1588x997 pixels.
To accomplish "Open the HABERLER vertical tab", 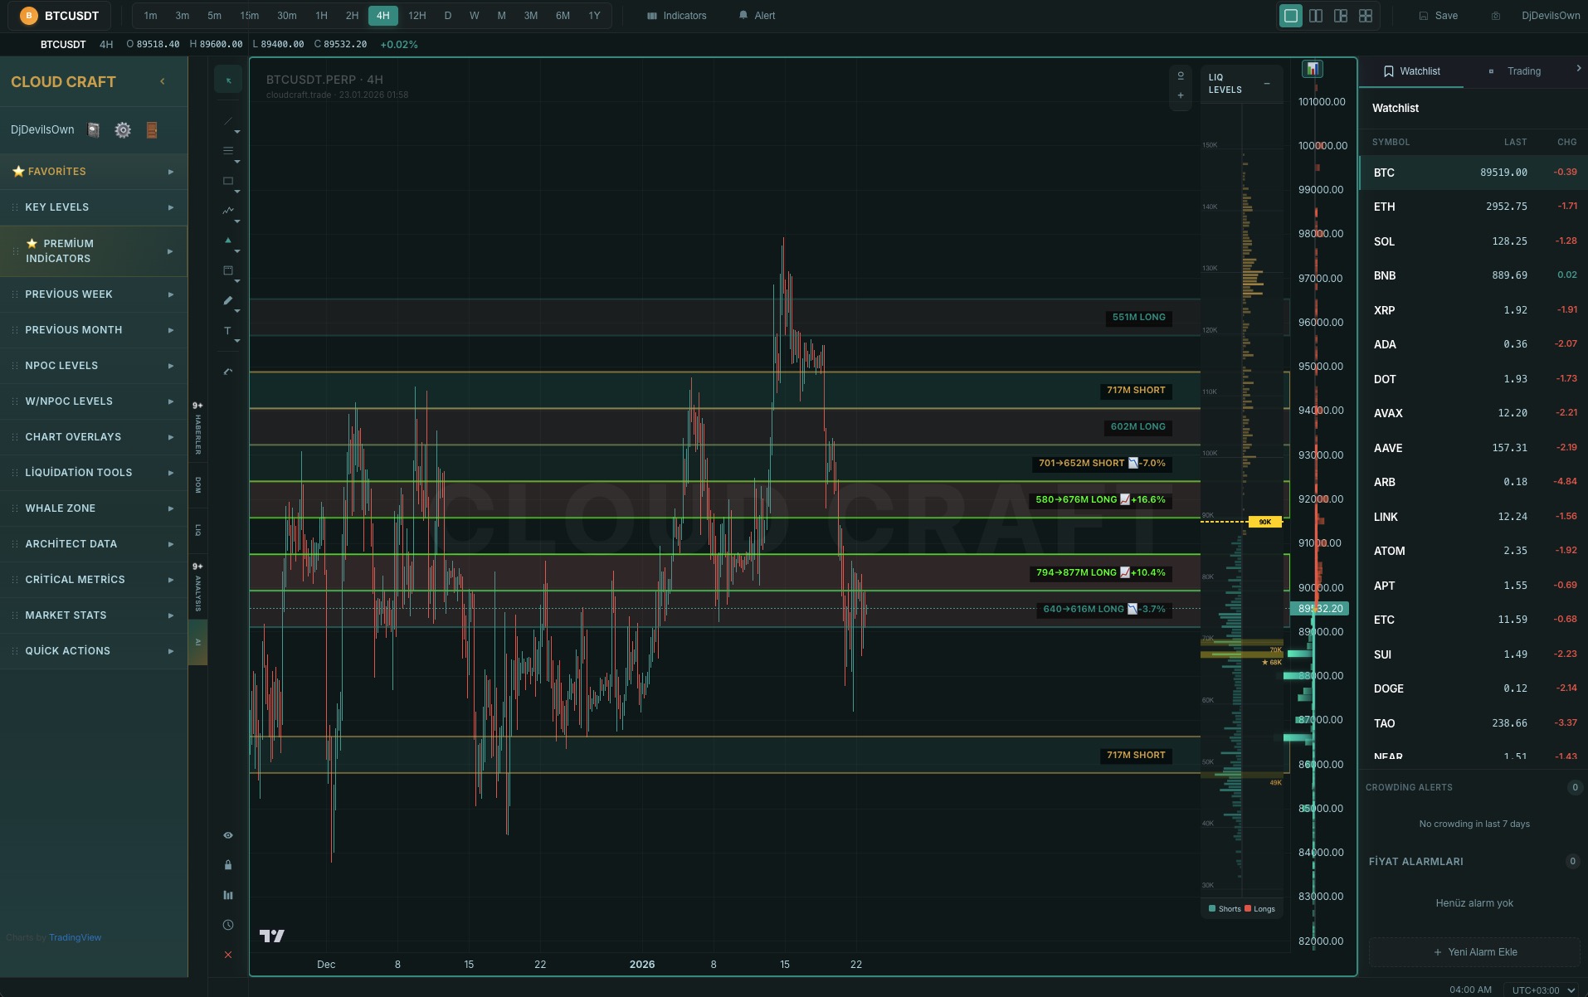I will tap(198, 428).
